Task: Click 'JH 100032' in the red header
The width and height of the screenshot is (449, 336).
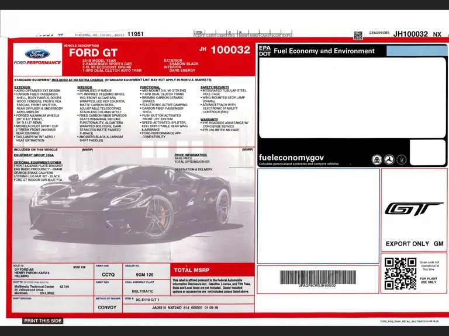Action: [224, 50]
